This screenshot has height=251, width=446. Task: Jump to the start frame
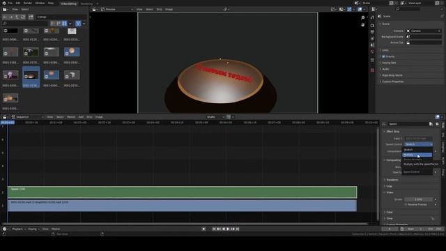point(214,229)
